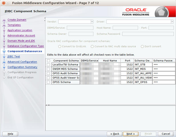Jump to Administrator Account step
Screen dimensions: 176x137
tap(21, 35)
